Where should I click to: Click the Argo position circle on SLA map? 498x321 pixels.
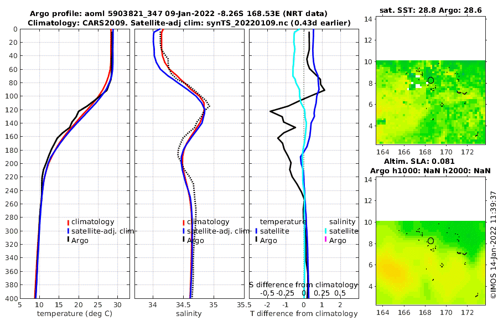click(430, 241)
